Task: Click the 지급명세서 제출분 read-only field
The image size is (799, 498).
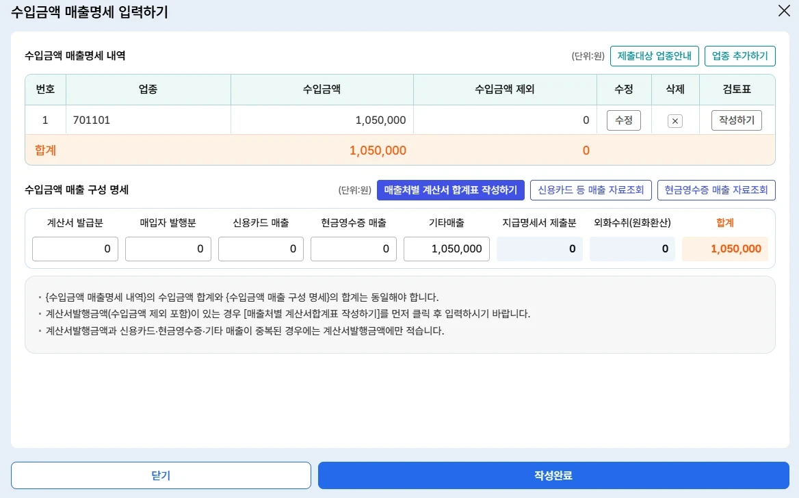Action: [x=540, y=249]
